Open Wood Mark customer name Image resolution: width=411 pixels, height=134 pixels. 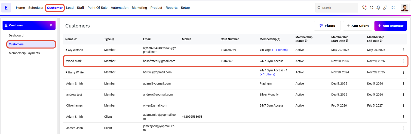[x=74, y=61]
